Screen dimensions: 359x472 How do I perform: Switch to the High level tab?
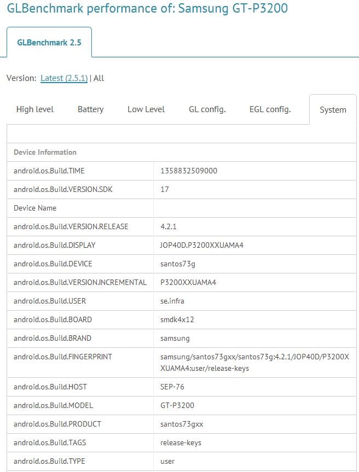tap(35, 109)
